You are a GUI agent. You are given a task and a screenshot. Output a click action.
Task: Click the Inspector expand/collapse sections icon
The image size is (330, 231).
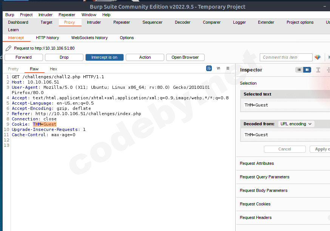tap(318, 70)
